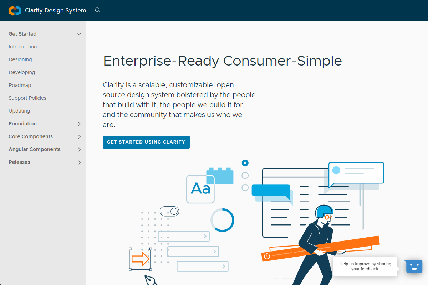This screenshot has height=285, width=428.
Task: View Support Policies page
Action: (27, 98)
